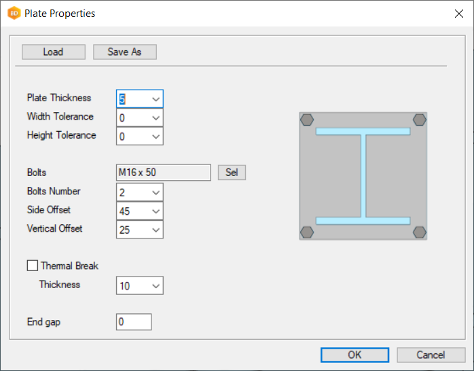Click into the End gap field
Viewport: 474px width, 371px height.
(x=134, y=322)
